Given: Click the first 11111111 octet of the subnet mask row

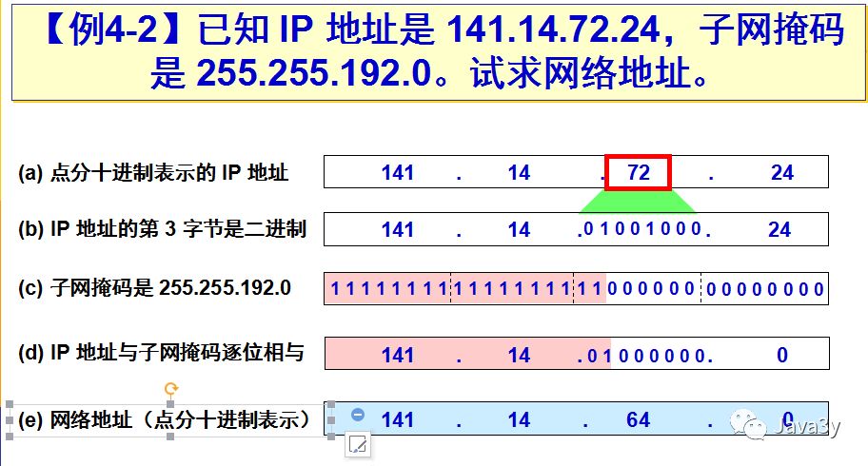Looking at the screenshot, I should pyautogui.click(x=389, y=288).
